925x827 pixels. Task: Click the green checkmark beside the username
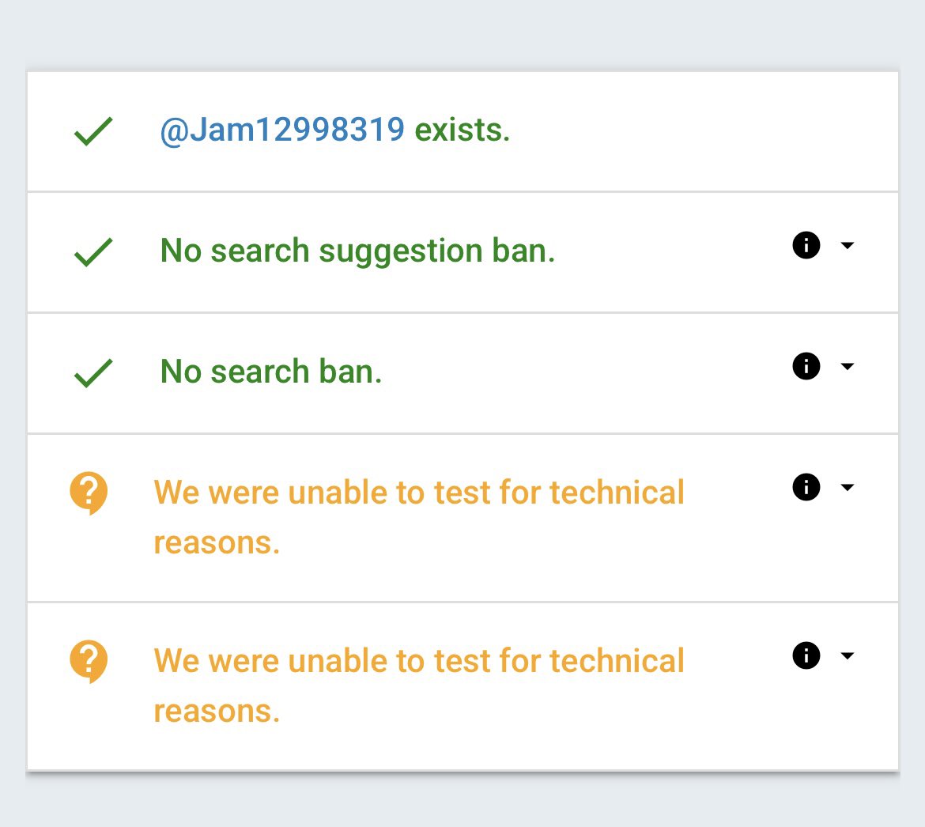[93, 131]
